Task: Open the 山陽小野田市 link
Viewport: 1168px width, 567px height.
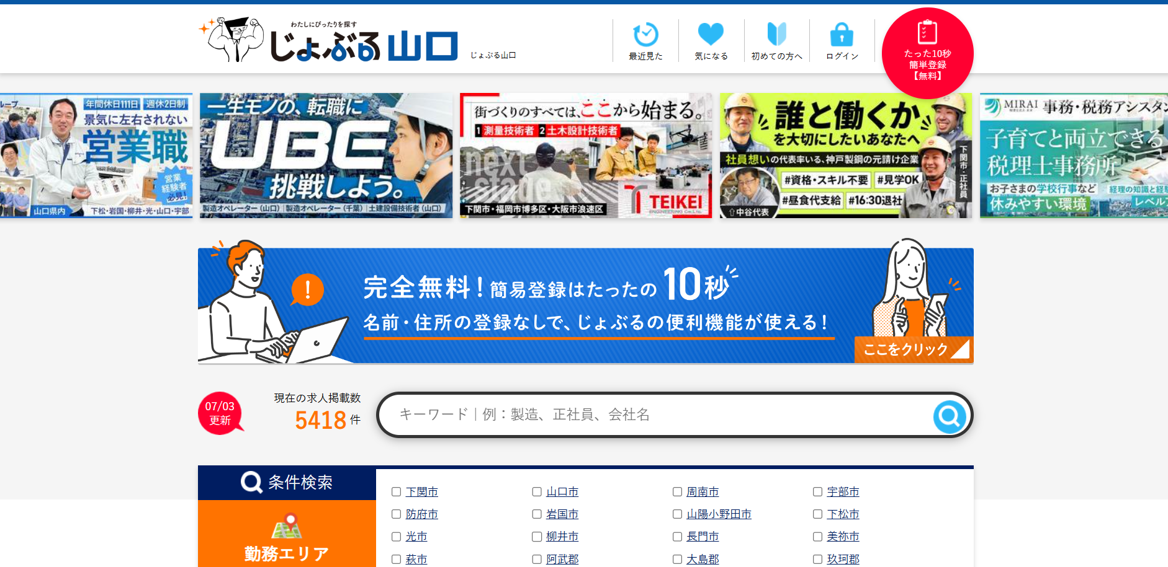Action: 719,514
